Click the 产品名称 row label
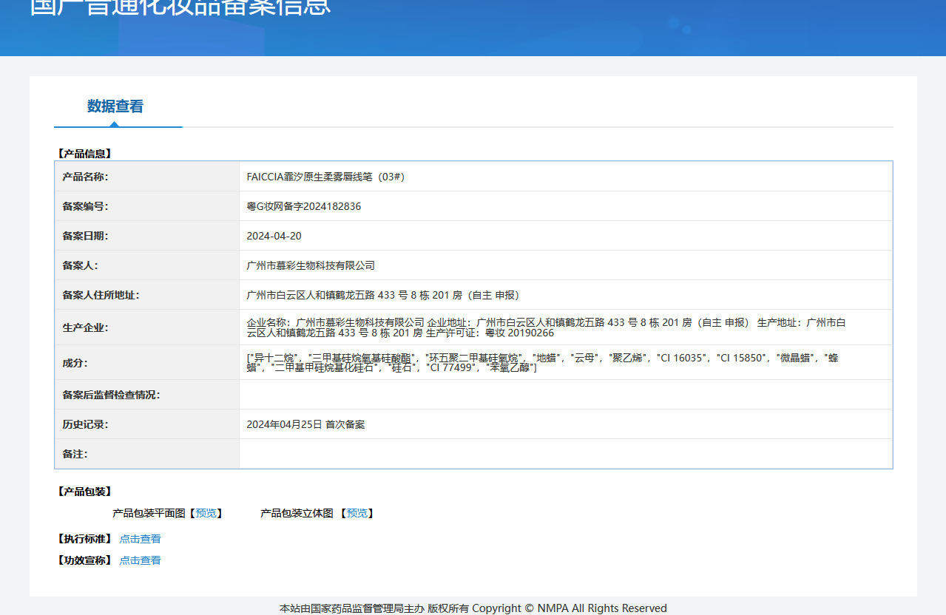The image size is (946, 615). 85,177
